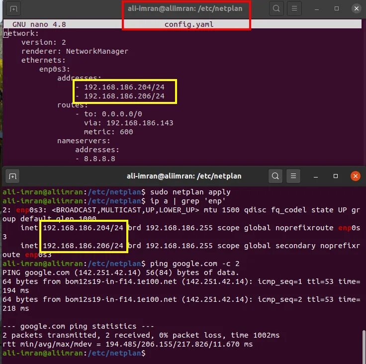Click 'PING google.com (142.251.42.14)' line
Image resolution: width=366 pixels, height=364 pixels.
click(x=121, y=273)
